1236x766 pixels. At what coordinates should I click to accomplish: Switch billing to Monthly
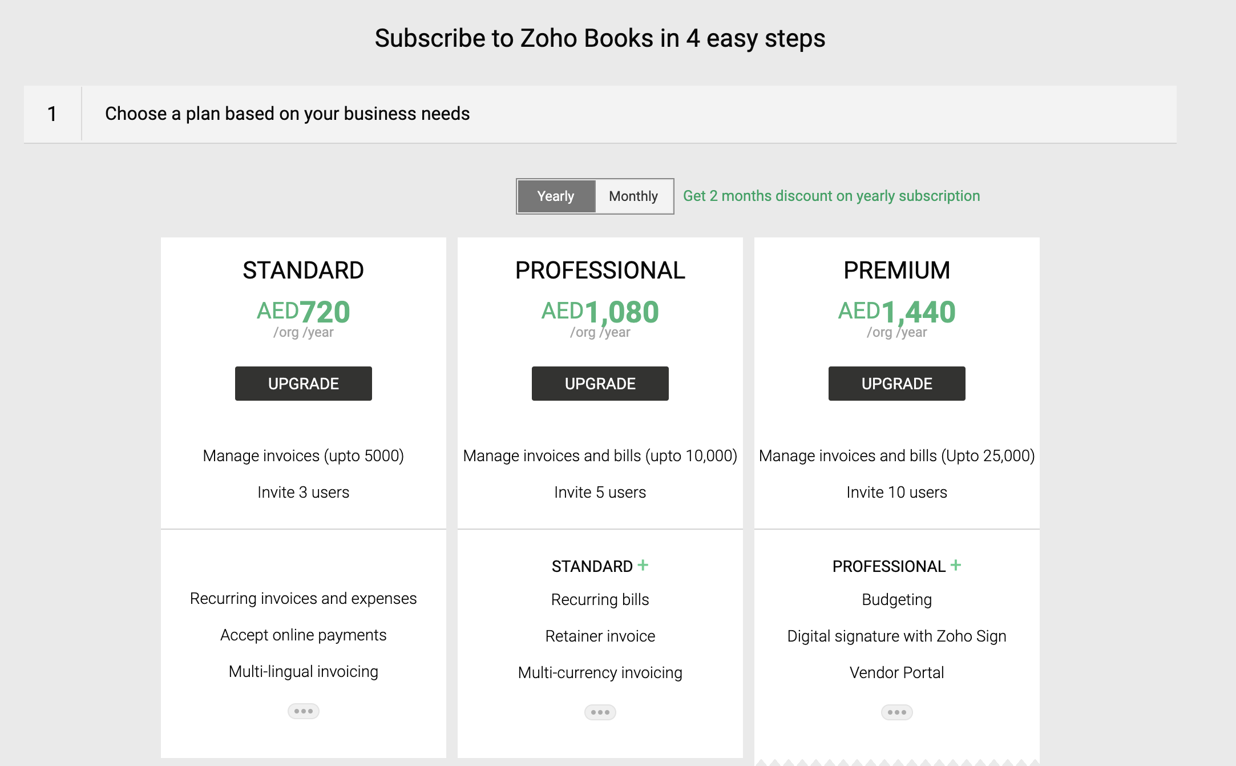(x=633, y=196)
